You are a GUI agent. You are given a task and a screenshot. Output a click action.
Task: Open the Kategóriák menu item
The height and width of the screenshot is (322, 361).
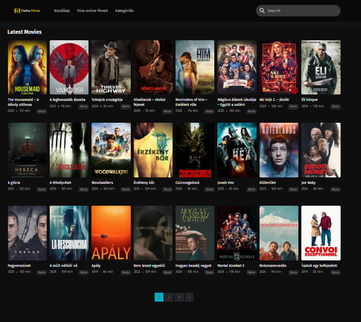pyautogui.click(x=124, y=10)
